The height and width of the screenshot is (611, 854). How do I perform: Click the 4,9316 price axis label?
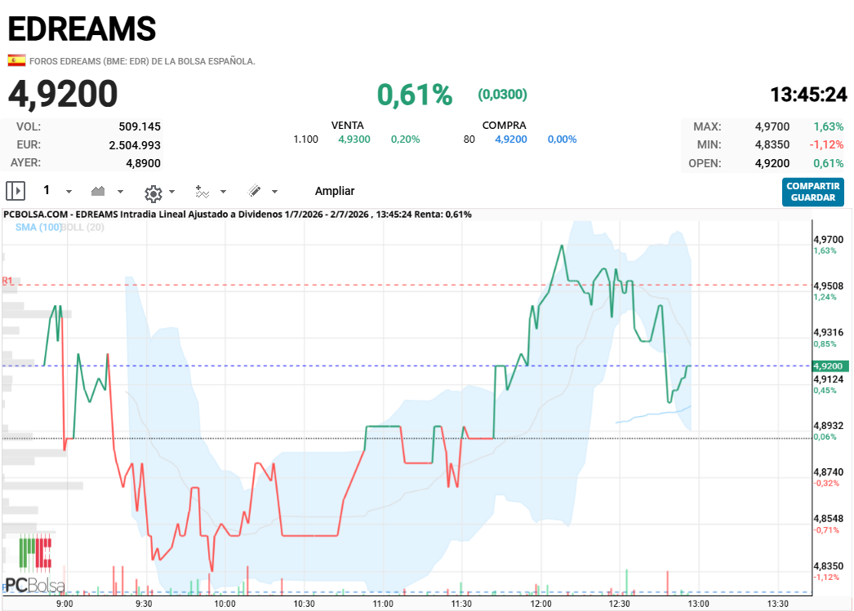pyautogui.click(x=829, y=333)
